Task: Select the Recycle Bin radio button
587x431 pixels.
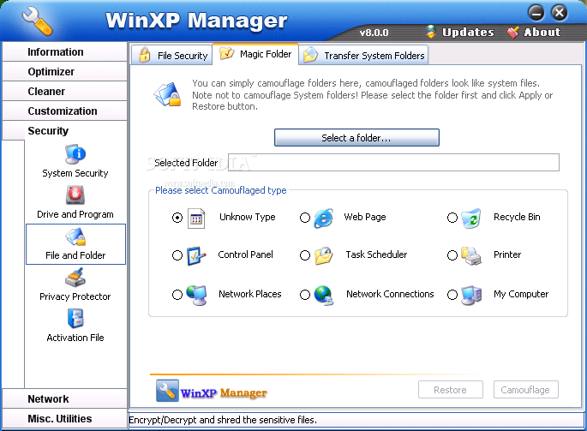Action: [452, 218]
